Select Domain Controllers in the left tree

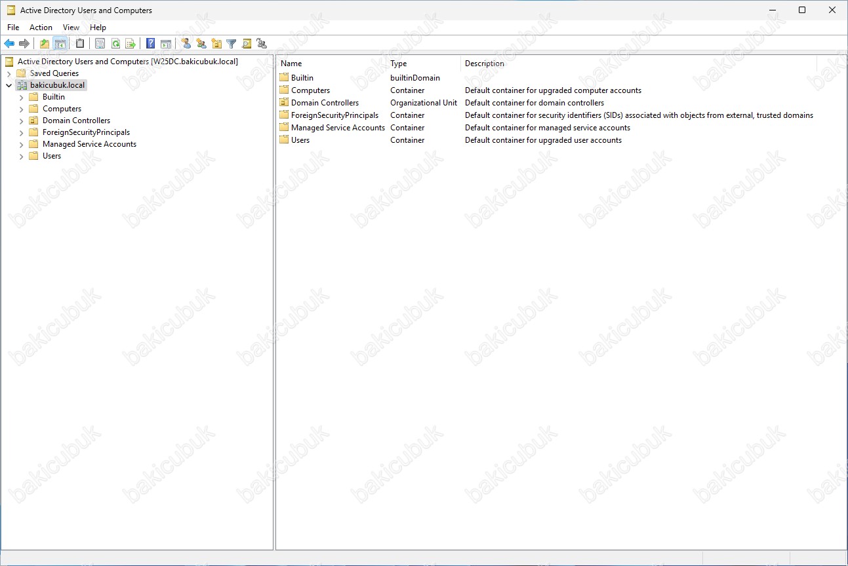point(76,121)
